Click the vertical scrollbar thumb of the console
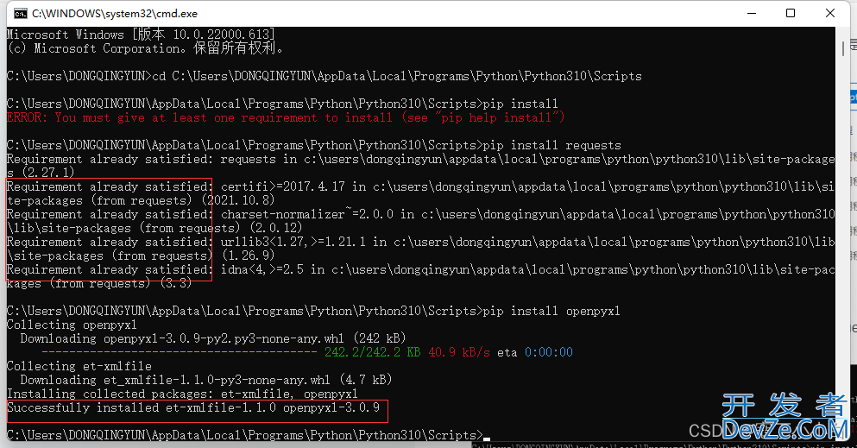Screen dimensions: 857x448 coord(842,48)
